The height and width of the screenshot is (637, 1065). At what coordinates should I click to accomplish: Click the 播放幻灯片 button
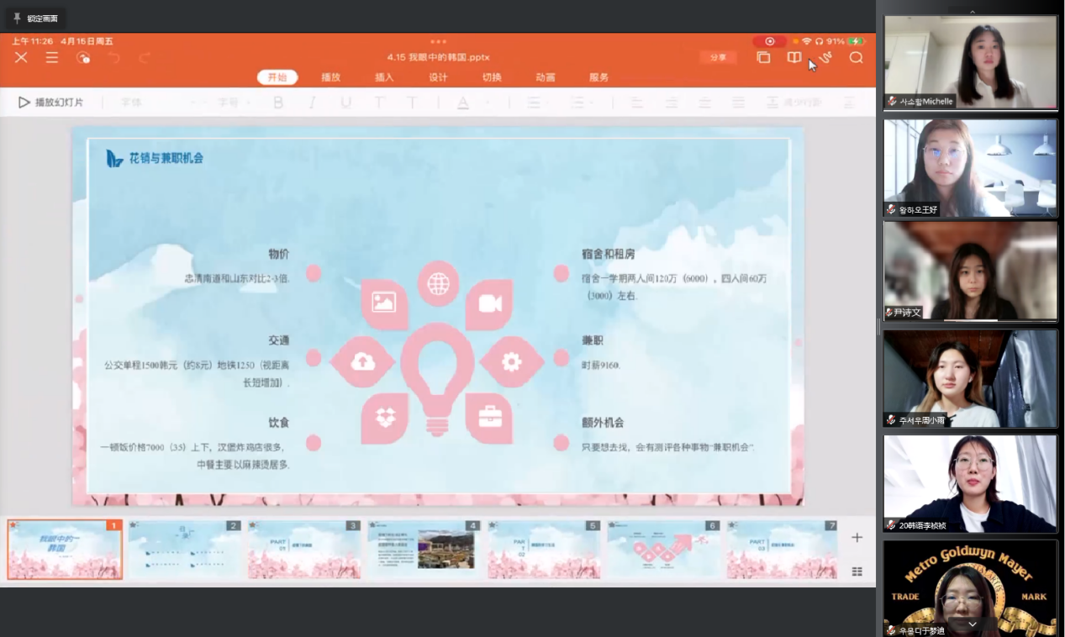tap(51, 103)
